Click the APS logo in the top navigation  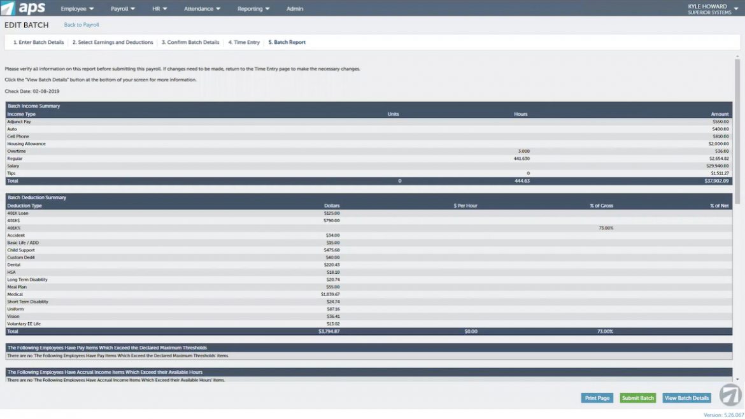coord(22,8)
